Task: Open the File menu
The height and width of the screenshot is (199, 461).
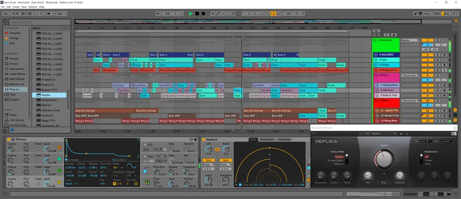Action: [3, 7]
